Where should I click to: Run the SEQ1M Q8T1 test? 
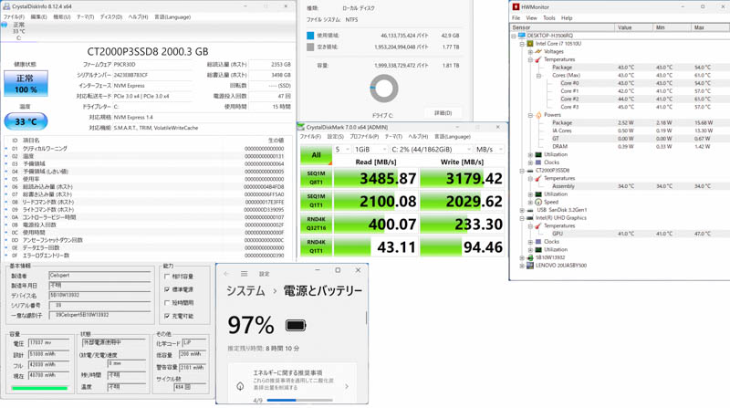[x=316, y=177]
